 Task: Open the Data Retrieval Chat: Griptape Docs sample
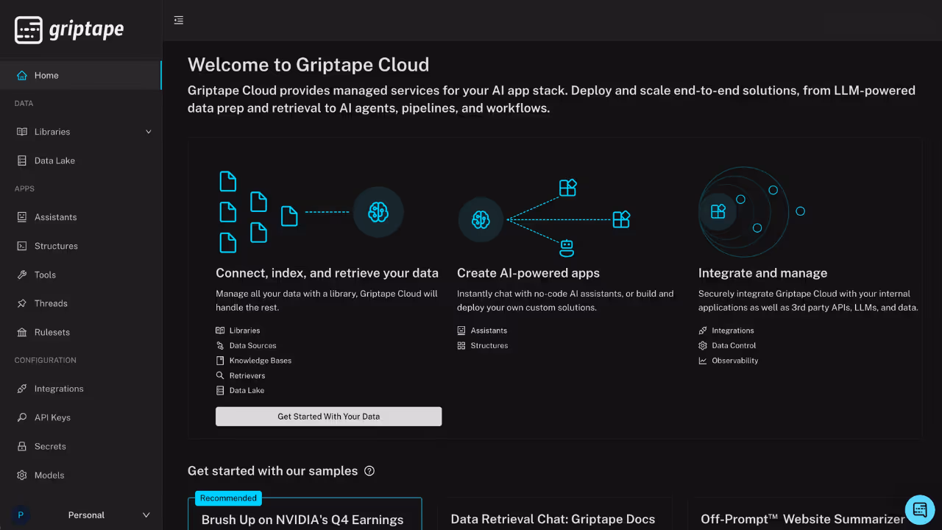pos(553,518)
